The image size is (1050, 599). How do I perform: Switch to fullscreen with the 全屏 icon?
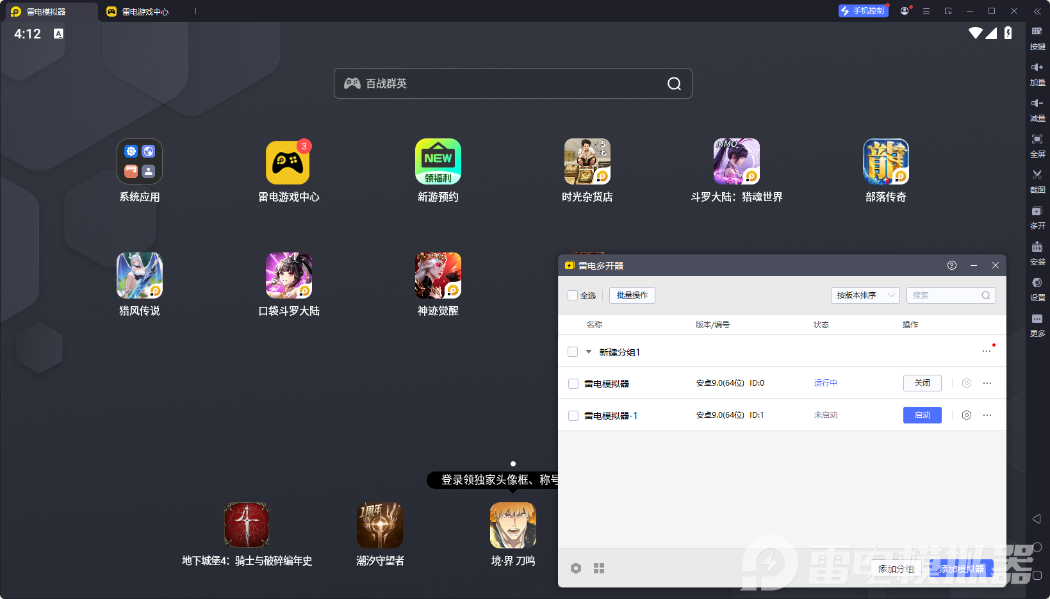click(x=1038, y=145)
